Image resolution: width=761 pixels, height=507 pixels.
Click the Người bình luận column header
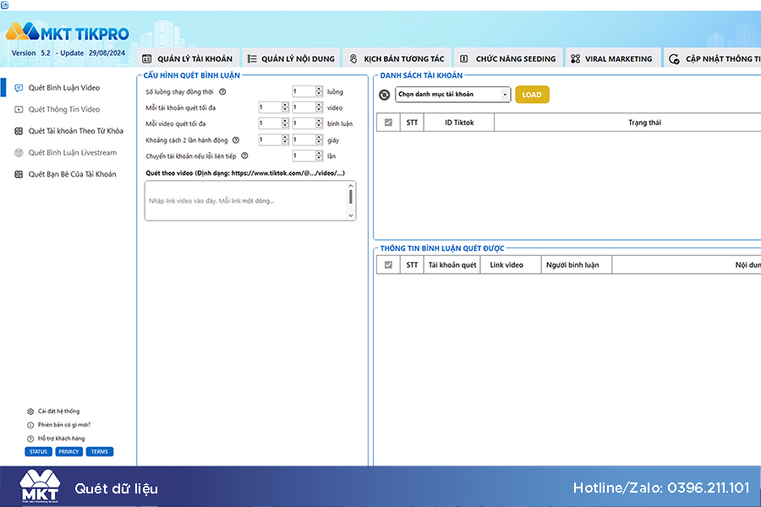tap(577, 264)
